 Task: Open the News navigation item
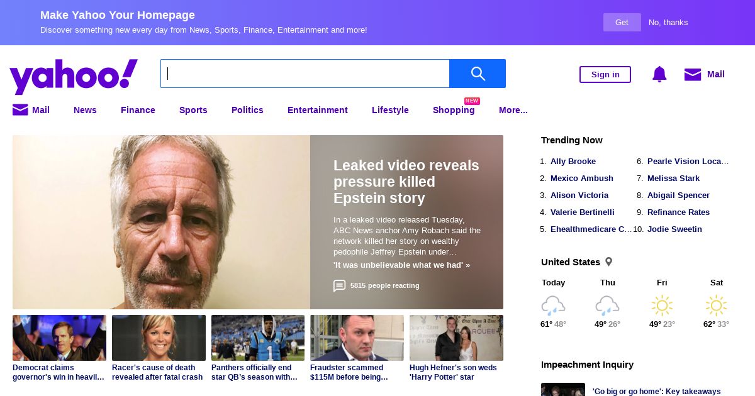click(x=85, y=110)
